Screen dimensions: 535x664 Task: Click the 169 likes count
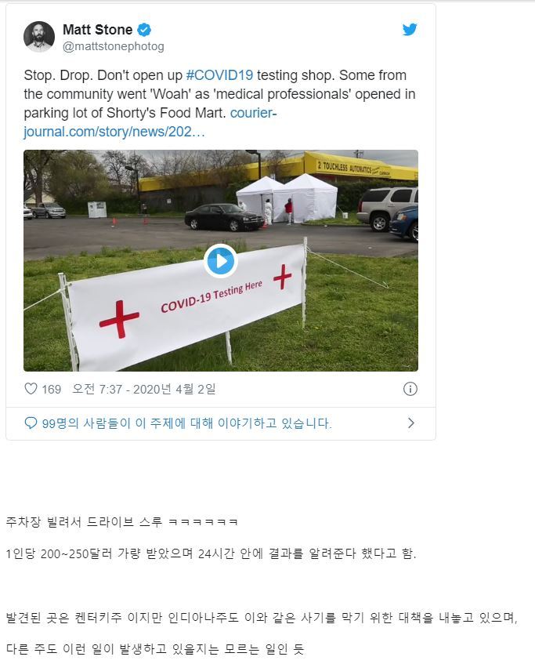coord(51,389)
